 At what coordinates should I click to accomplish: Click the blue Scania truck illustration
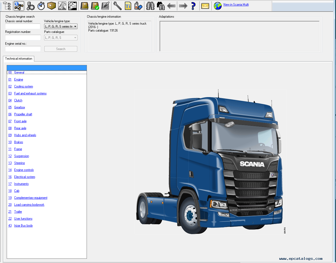pos(210,162)
